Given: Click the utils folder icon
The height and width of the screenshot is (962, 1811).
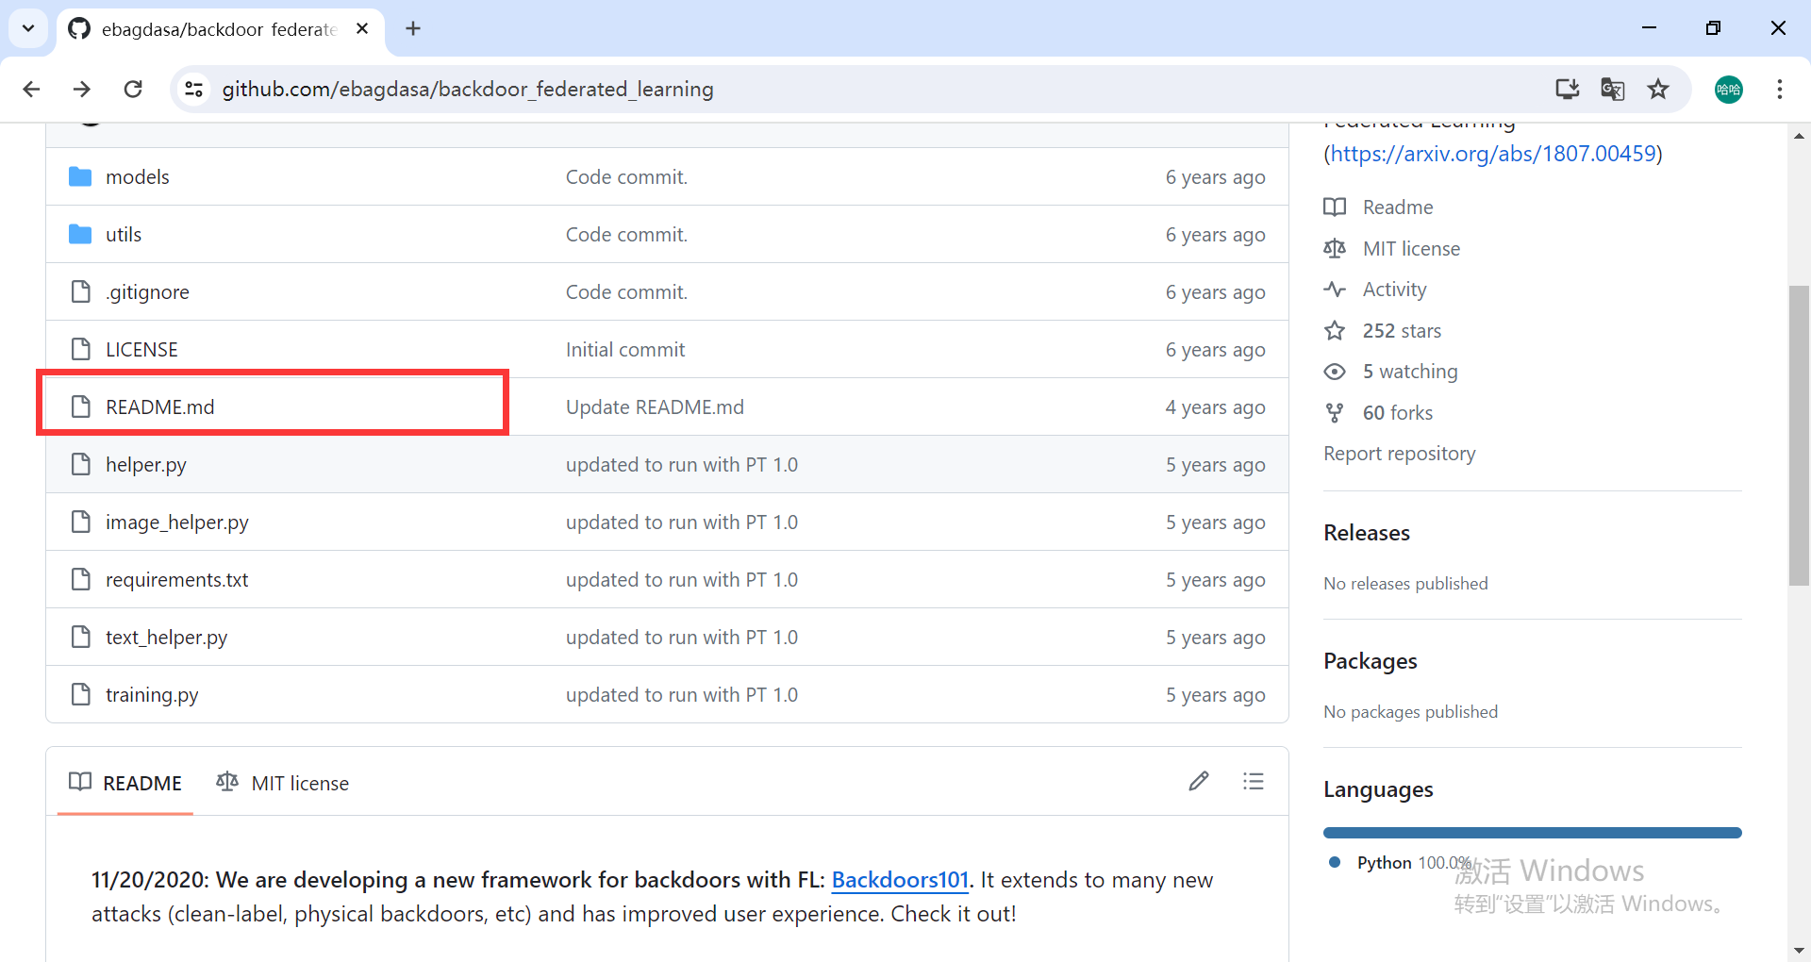Looking at the screenshot, I should [x=80, y=234].
